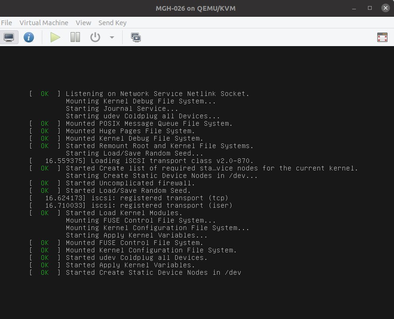The height and width of the screenshot is (319, 394).
Task: Maximize the MGH-026 window
Action: click(x=370, y=8)
